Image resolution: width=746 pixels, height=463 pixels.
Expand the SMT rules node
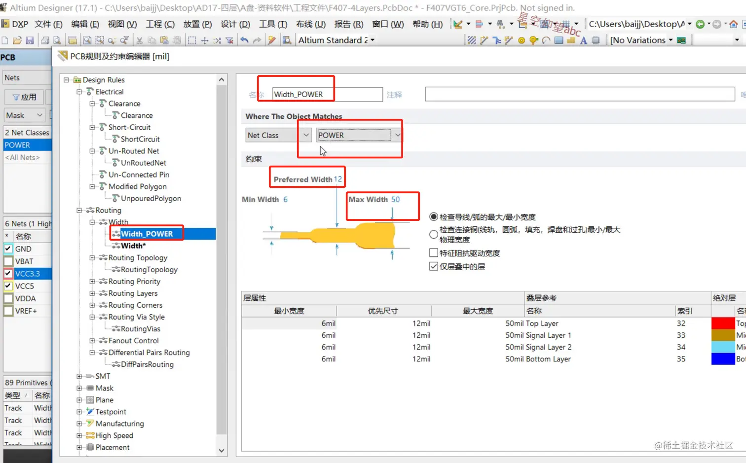[79, 376]
